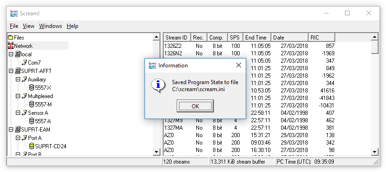Collapse the Sensor A branch
This screenshot has height=172, width=386.
(18, 112)
